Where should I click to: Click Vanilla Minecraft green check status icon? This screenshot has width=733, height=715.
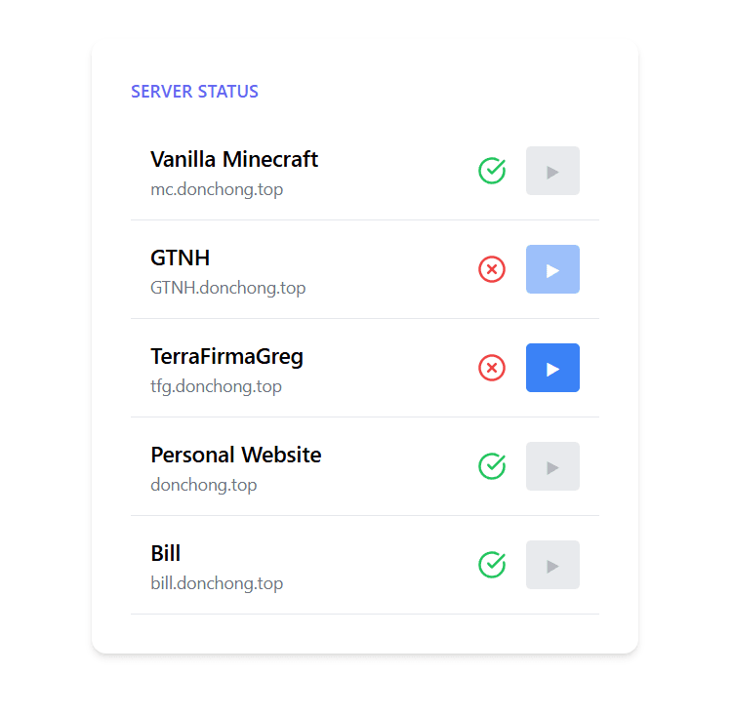click(x=492, y=171)
